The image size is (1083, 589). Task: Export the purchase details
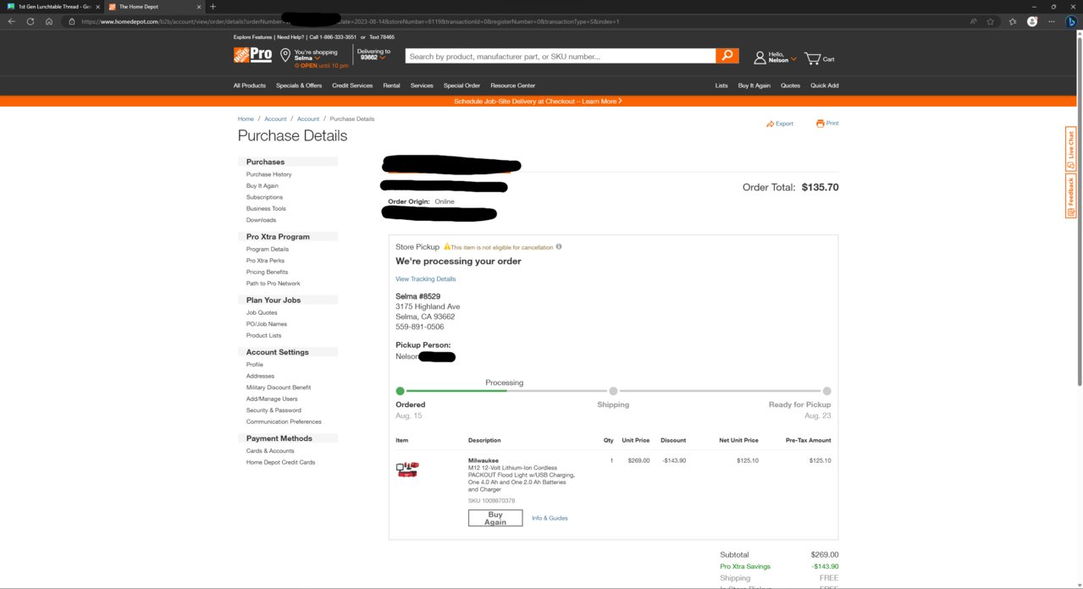click(x=780, y=124)
